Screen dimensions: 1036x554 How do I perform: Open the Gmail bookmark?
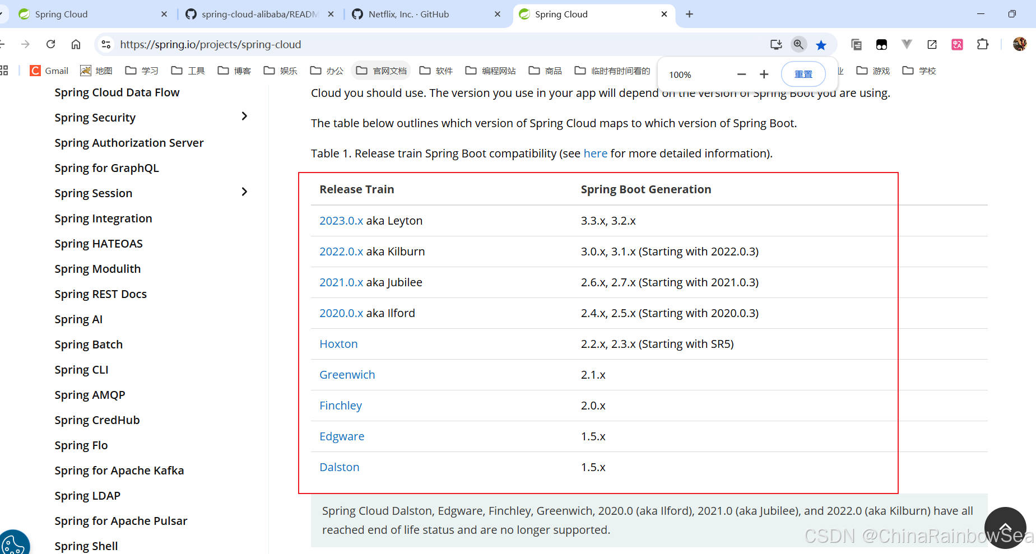[49, 71]
